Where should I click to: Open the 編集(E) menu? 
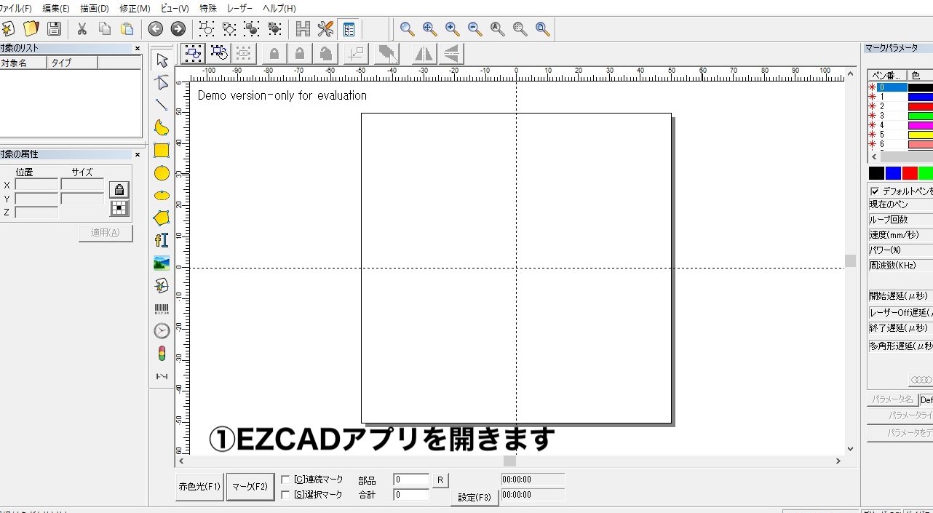56,9
